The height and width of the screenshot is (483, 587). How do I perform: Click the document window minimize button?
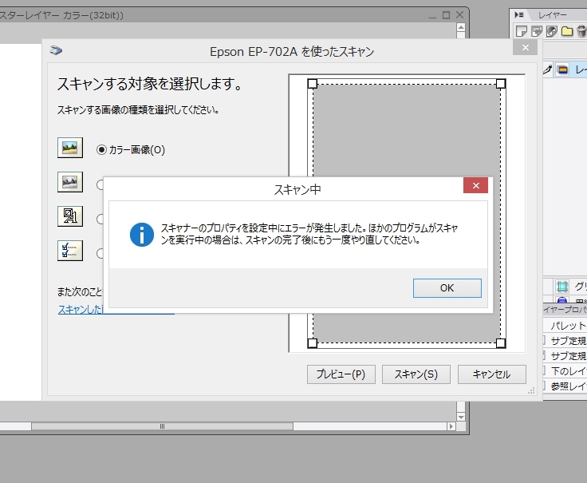pyautogui.click(x=433, y=16)
